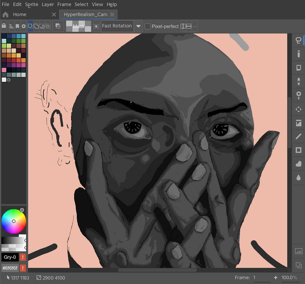Open the Sprite menu
Screen dimensions: 305x284
coord(32,4)
